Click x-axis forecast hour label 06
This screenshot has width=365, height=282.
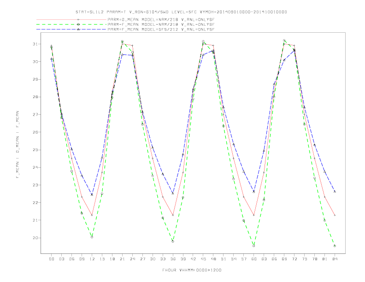[x=72, y=259]
